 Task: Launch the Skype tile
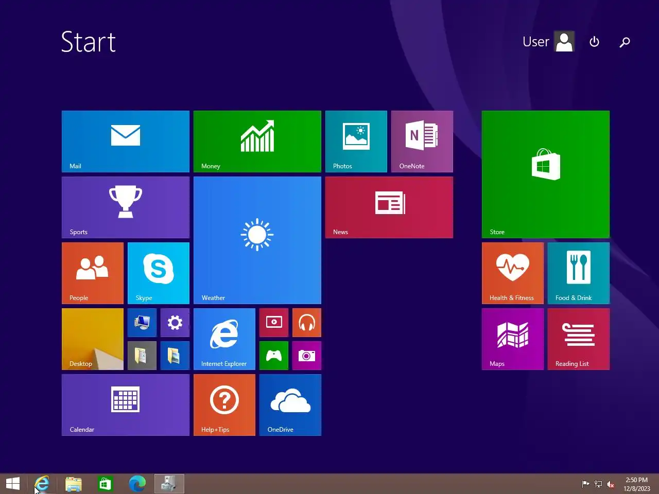coord(159,273)
